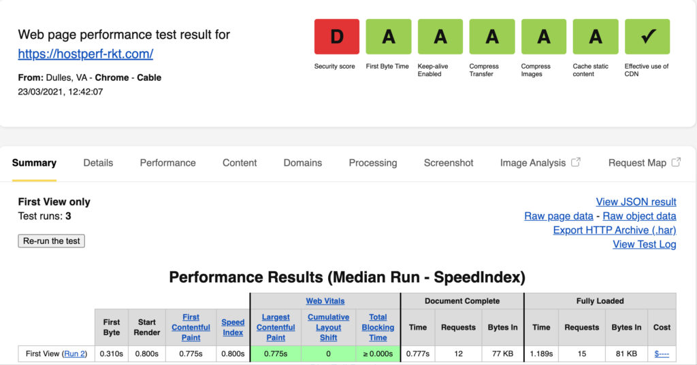
Task: Click the Keep-alive Enabled A grade
Action: pyautogui.click(x=440, y=37)
